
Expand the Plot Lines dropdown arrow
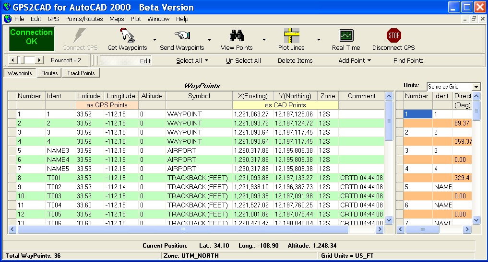319,39
